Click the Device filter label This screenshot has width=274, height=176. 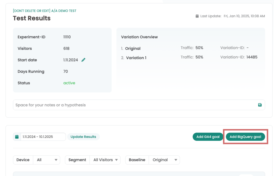pyautogui.click(x=23, y=160)
